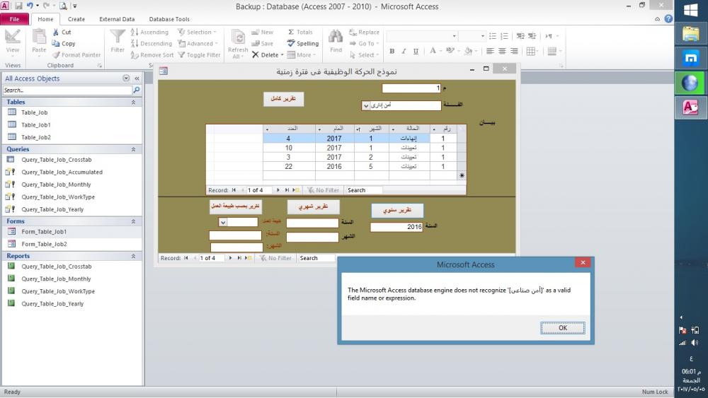Run Spelling check
This screenshot has width=708, height=398.
coord(303,44)
